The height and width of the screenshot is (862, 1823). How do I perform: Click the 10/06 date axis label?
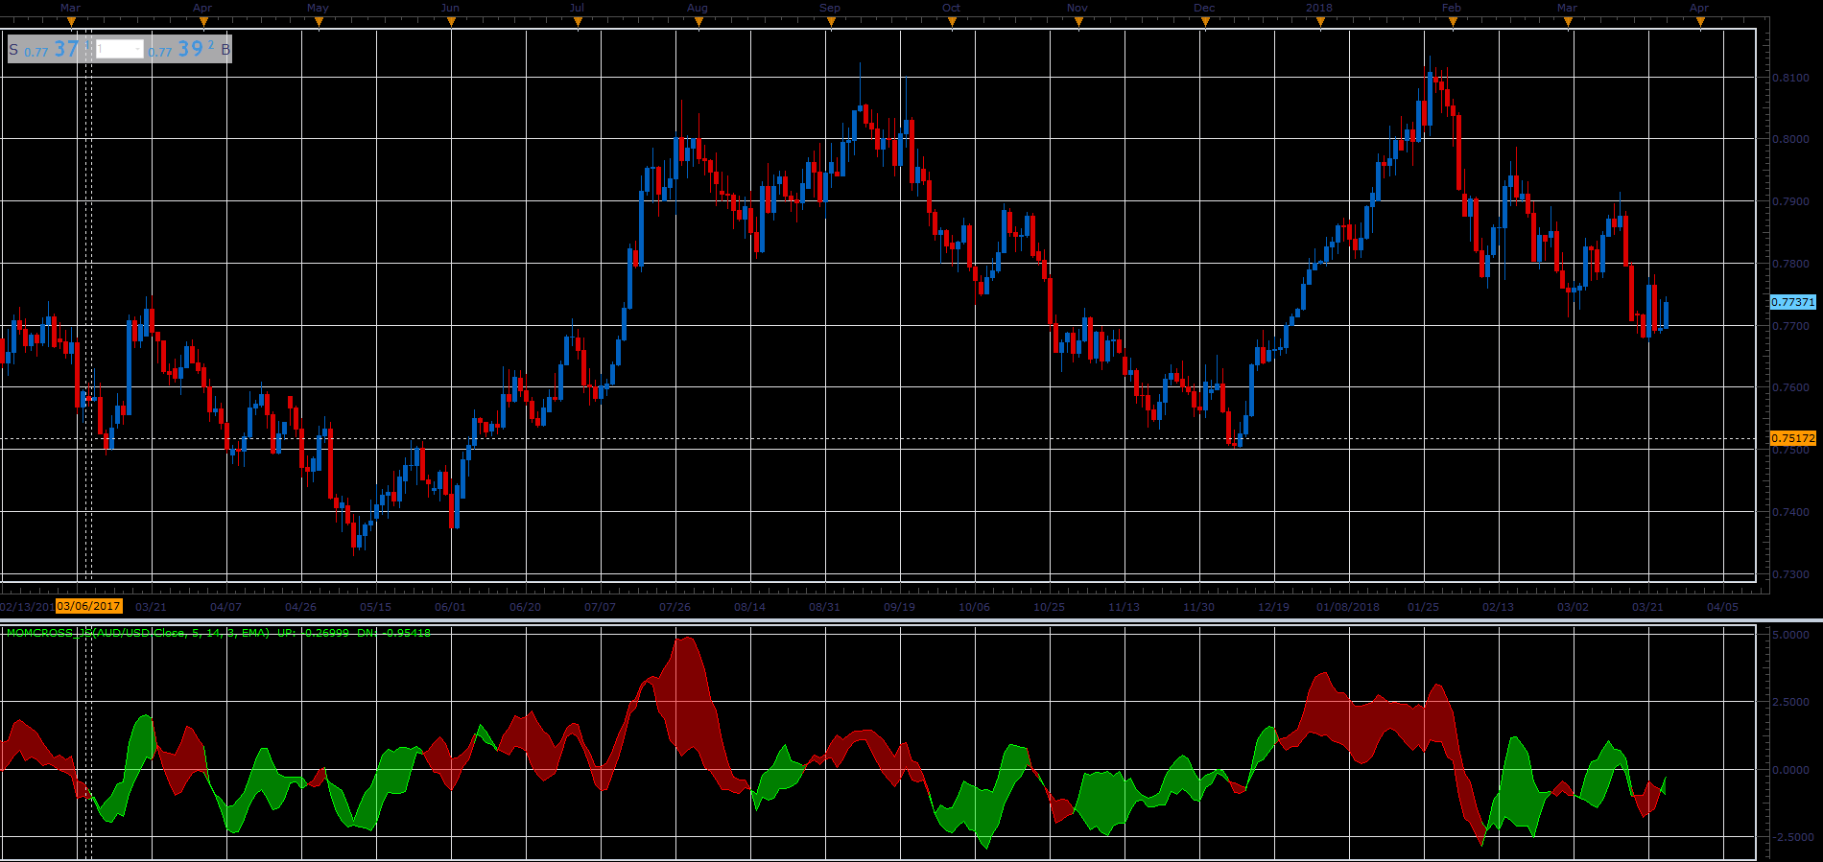(974, 607)
